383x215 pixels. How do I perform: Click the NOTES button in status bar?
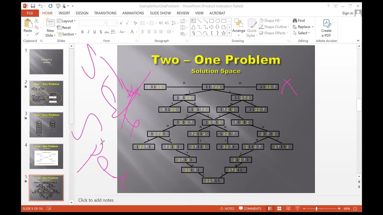tap(227, 208)
